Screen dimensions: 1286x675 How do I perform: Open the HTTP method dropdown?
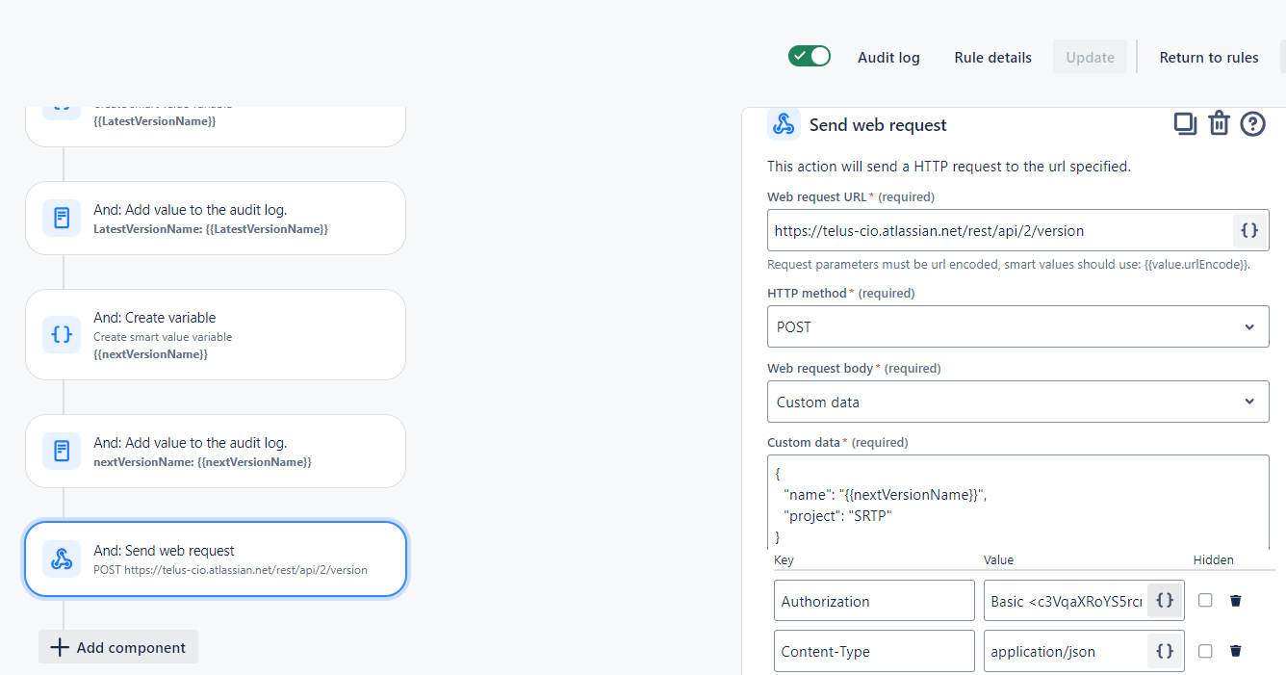(1017, 326)
